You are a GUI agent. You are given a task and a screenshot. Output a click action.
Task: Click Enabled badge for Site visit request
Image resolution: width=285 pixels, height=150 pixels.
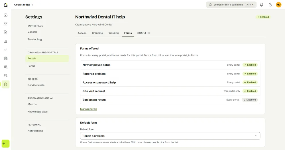coord(250,91)
